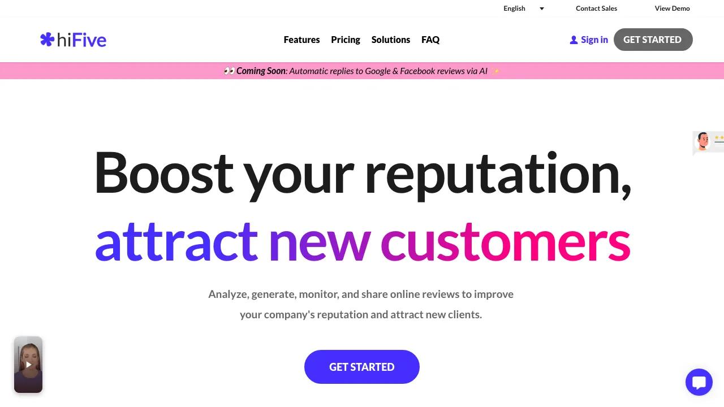724x407 pixels.
Task: Click the View Demo link
Action: pos(672,8)
